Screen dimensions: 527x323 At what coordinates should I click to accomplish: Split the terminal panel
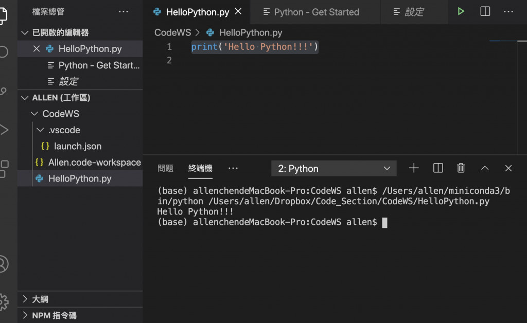[438, 168]
